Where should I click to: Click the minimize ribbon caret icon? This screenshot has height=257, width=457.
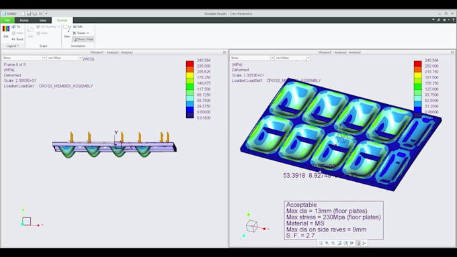[433, 19]
